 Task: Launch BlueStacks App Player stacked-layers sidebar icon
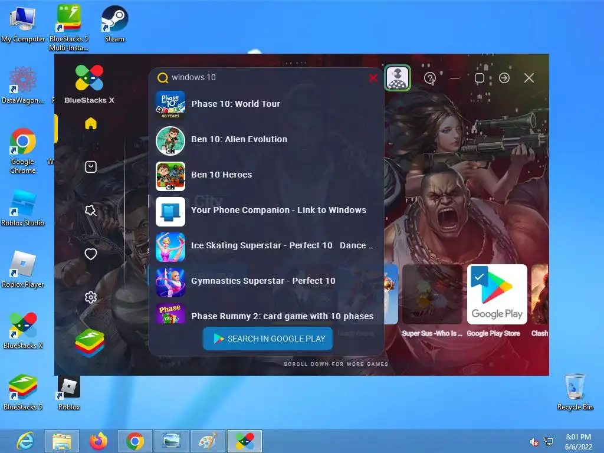click(x=90, y=343)
